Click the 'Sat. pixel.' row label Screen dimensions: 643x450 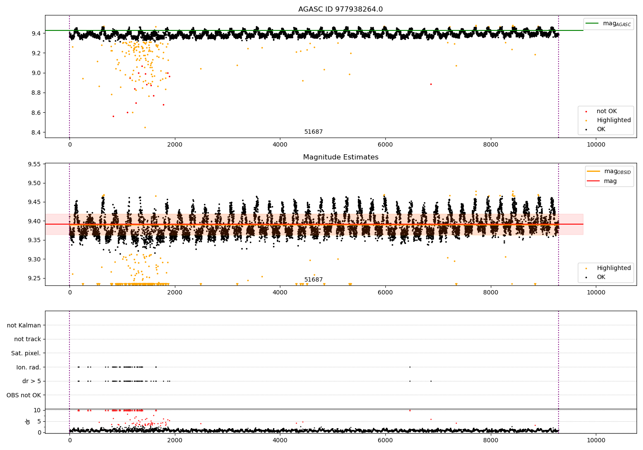tap(26, 354)
